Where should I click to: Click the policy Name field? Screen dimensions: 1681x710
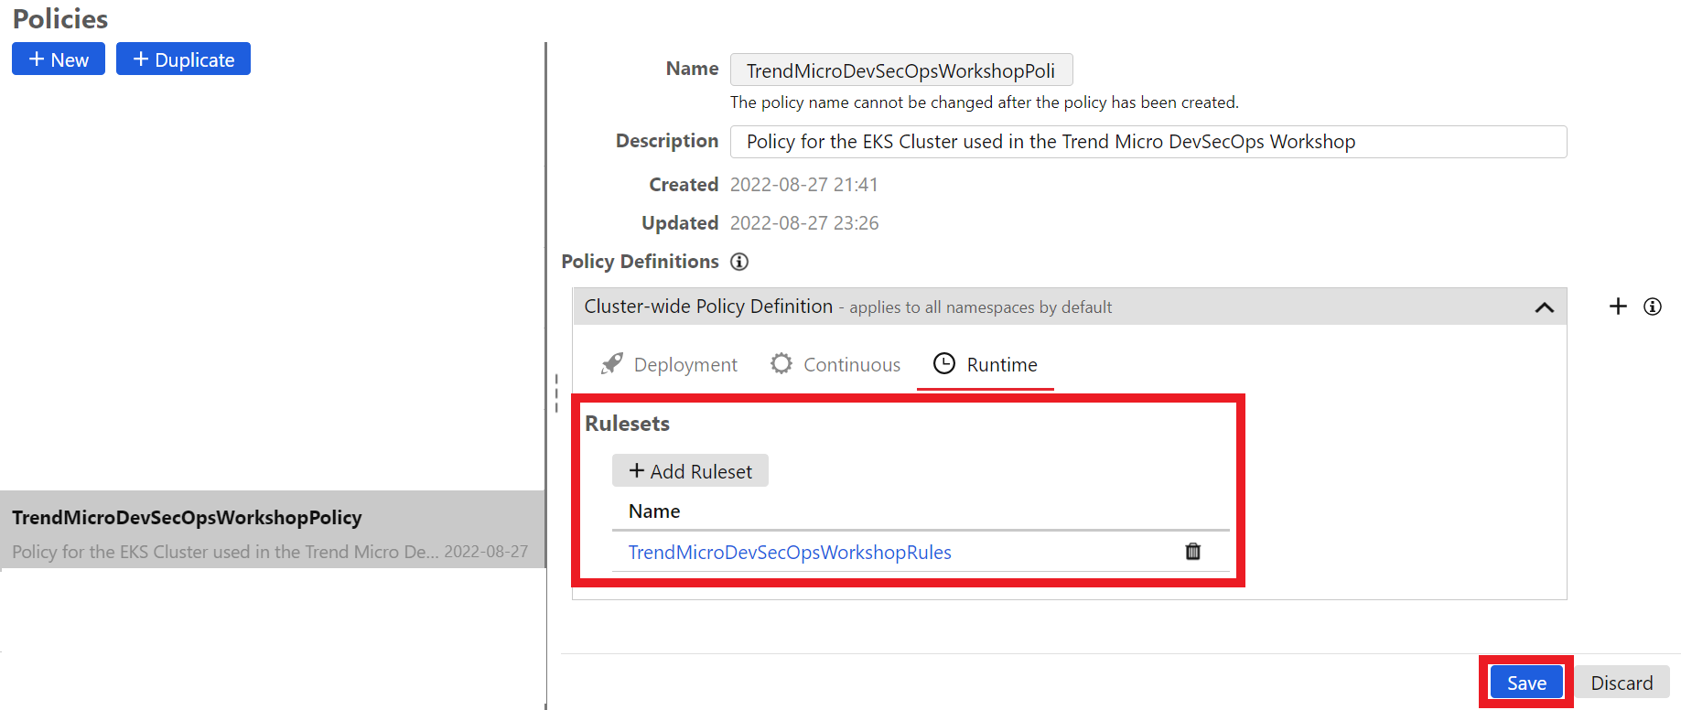(x=901, y=70)
